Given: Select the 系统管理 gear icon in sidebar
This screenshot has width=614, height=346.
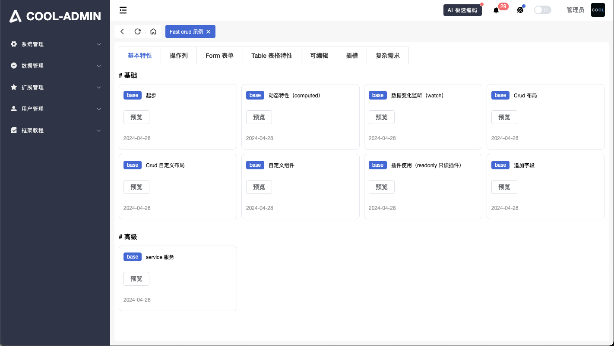Looking at the screenshot, I should [x=13, y=44].
